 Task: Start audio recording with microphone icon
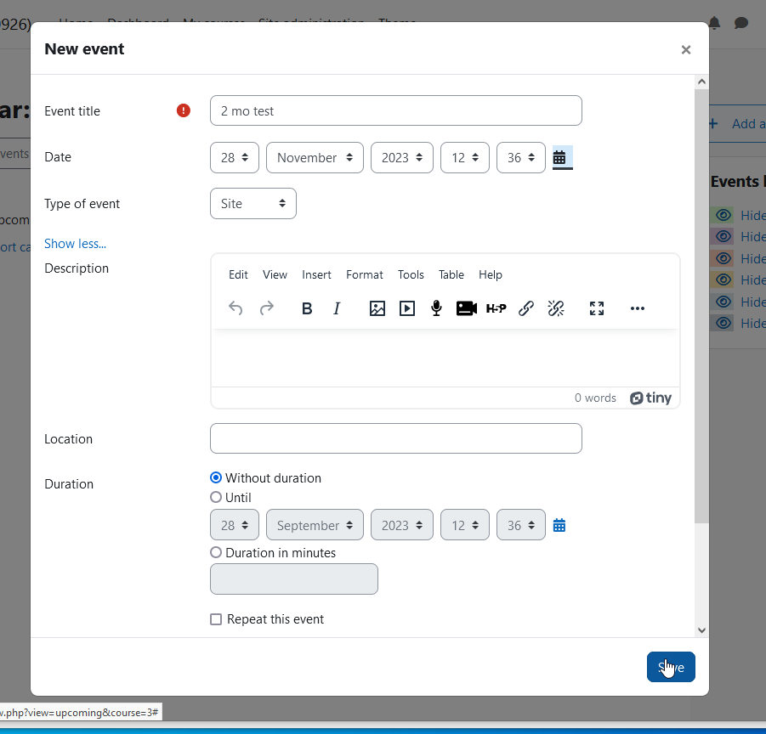pyautogui.click(x=437, y=308)
